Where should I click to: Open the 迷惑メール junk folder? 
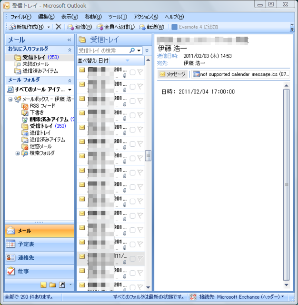37,146
